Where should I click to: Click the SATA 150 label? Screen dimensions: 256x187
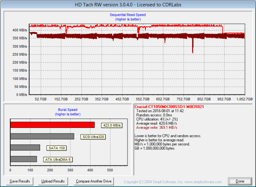(57, 148)
